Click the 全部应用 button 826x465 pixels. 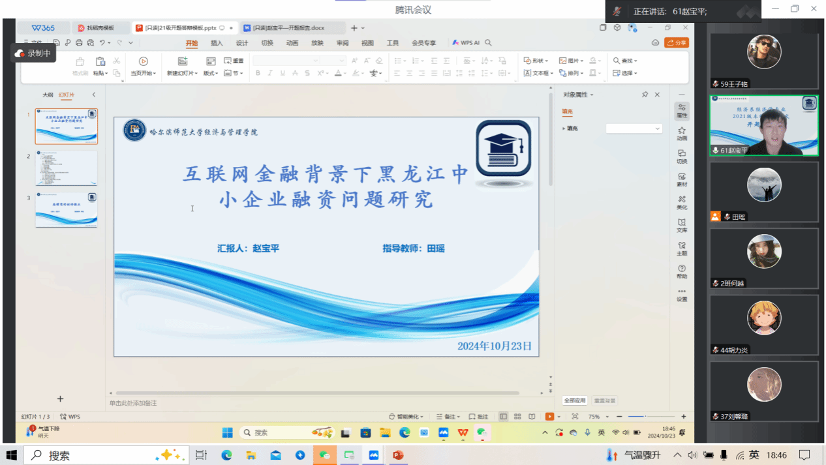pyautogui.click(x=575, y=400)
